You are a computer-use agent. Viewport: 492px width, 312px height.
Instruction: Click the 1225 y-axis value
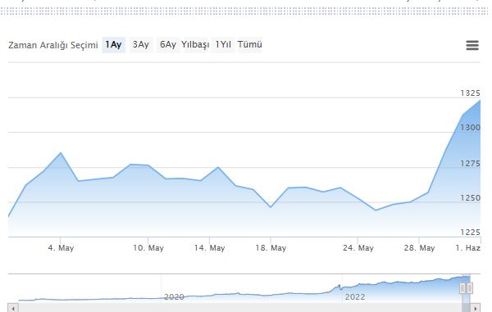coord(471,232)
